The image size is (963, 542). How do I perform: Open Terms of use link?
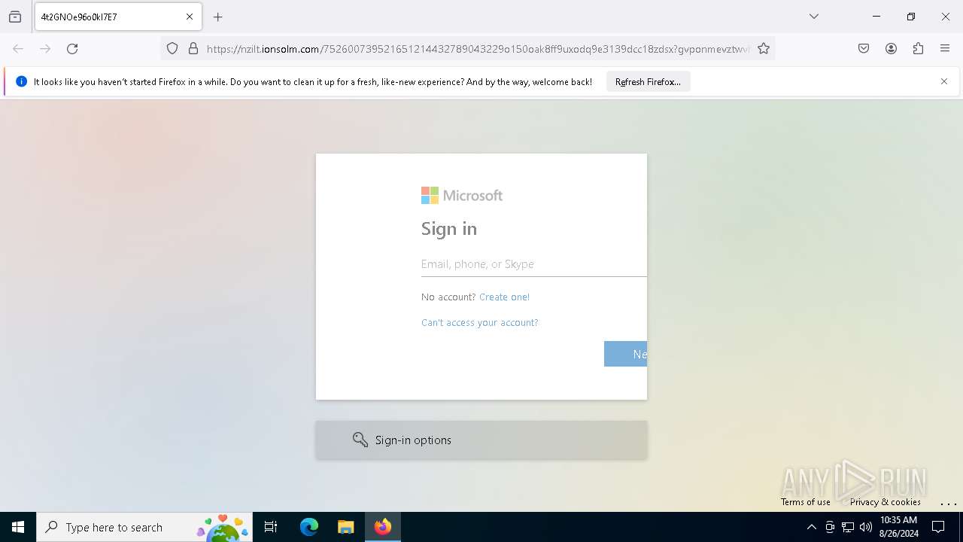click(806, 502)
